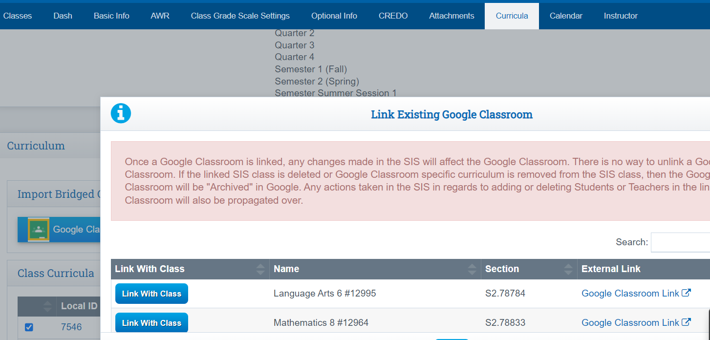Open the Calendar tab

point(566,16)
